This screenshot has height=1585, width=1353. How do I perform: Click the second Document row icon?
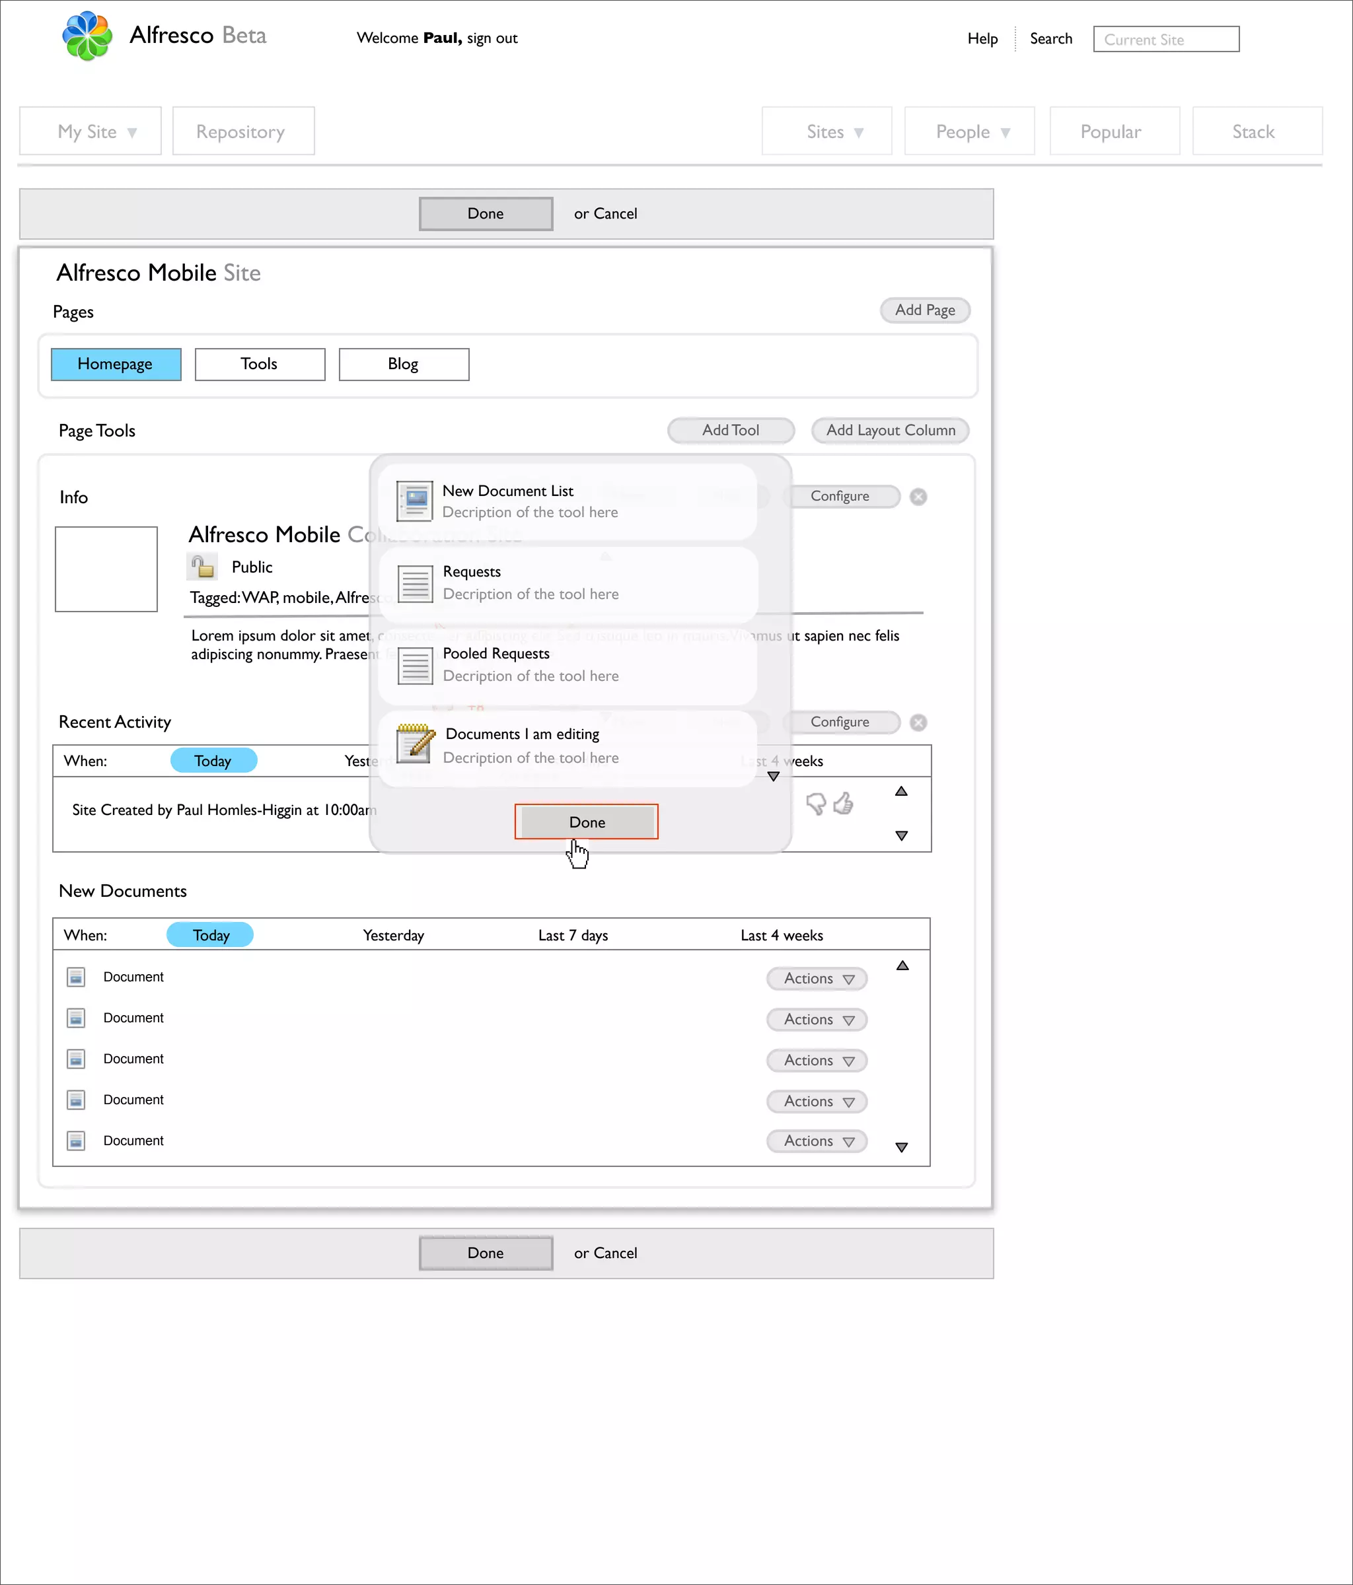(x=76, y=1019)
